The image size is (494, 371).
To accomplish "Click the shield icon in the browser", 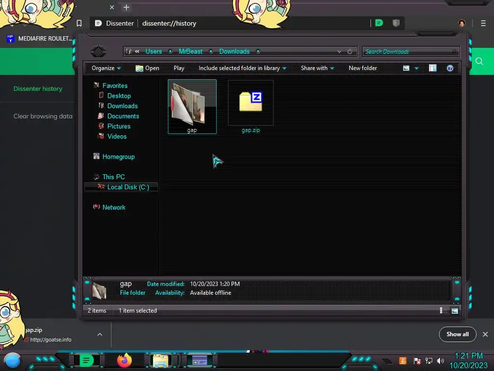I will point(396,23).
